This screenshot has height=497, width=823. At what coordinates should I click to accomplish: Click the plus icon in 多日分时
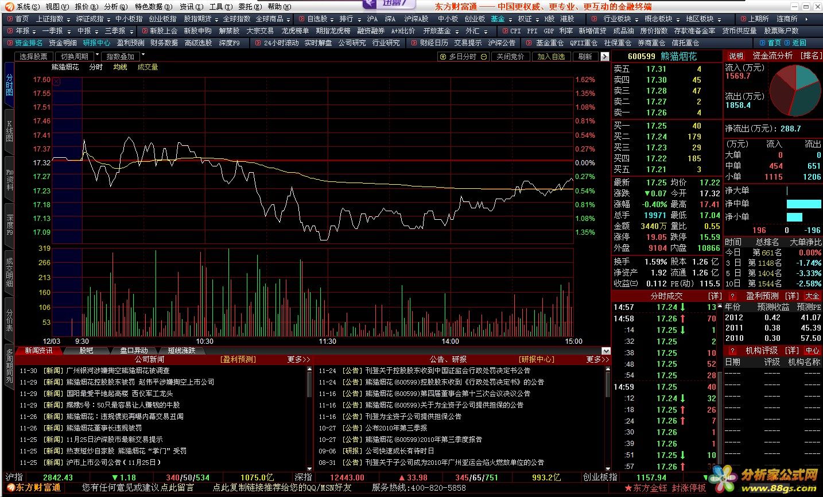443,56
